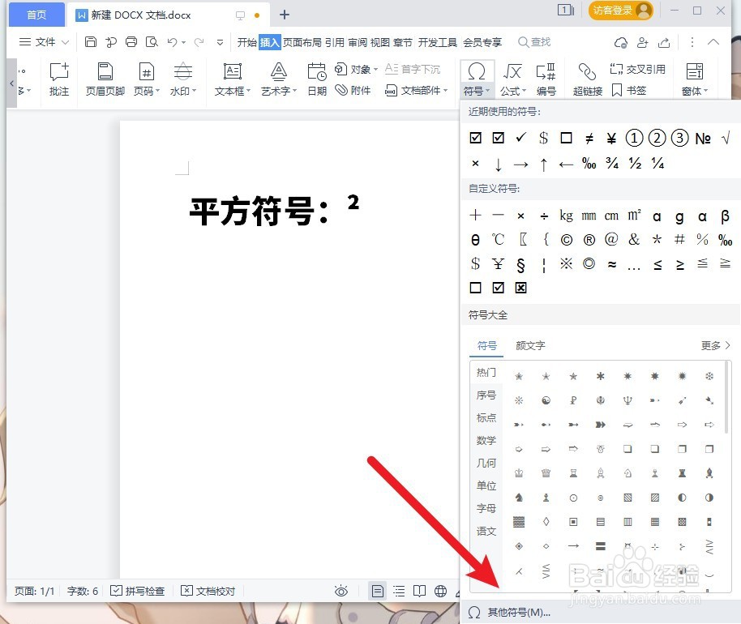741x624 pixels.
Task: Select the 数学 symbol category
Action: click(x=486, y=440)
